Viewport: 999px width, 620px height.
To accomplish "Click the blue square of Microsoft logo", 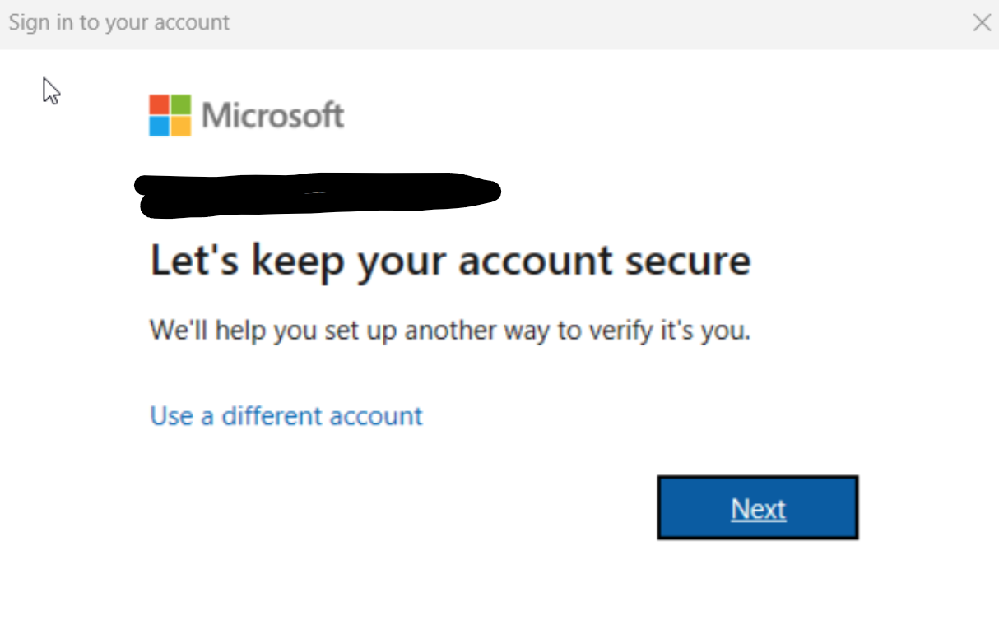I will (160, 126).
